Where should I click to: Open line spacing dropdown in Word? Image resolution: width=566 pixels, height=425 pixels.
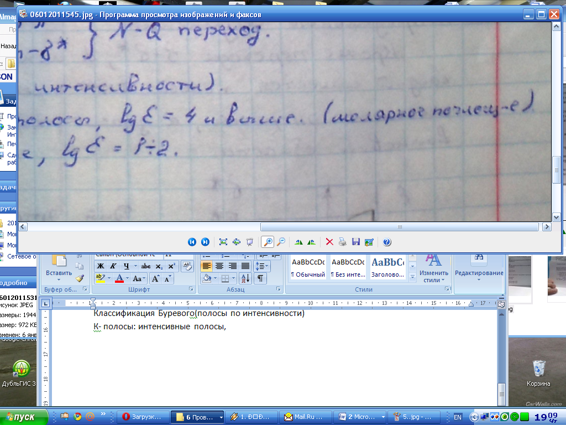click(x=262, y=266)
